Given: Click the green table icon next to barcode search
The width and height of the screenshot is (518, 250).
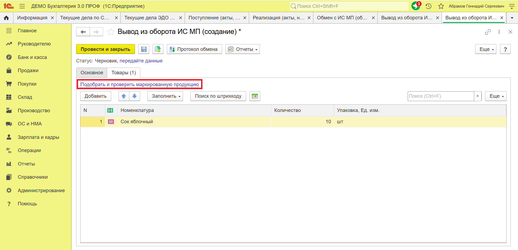Looking at the screenshot, I should (x=255, y=96).
